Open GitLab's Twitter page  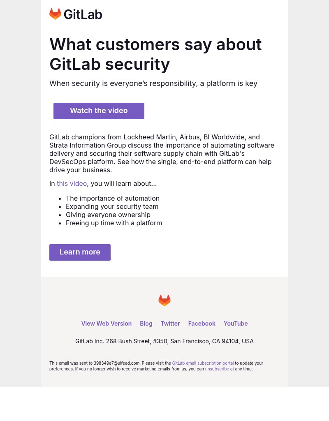pyautogui.click(x=170, y=323)
